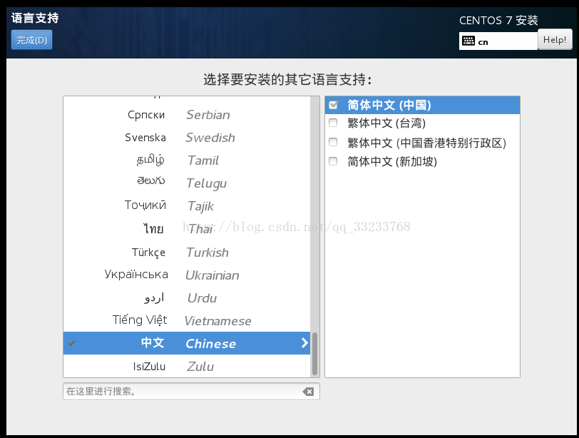
Task: Click the cn keyboard layout indicator
Action: [498, 41]
